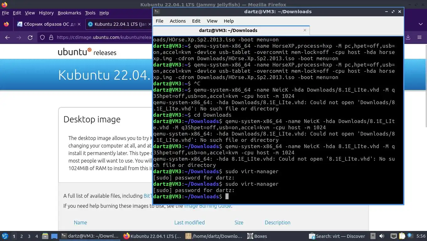
Task: Click the blinking cursor at terminal prompt
Action: [x=227, y=196]
